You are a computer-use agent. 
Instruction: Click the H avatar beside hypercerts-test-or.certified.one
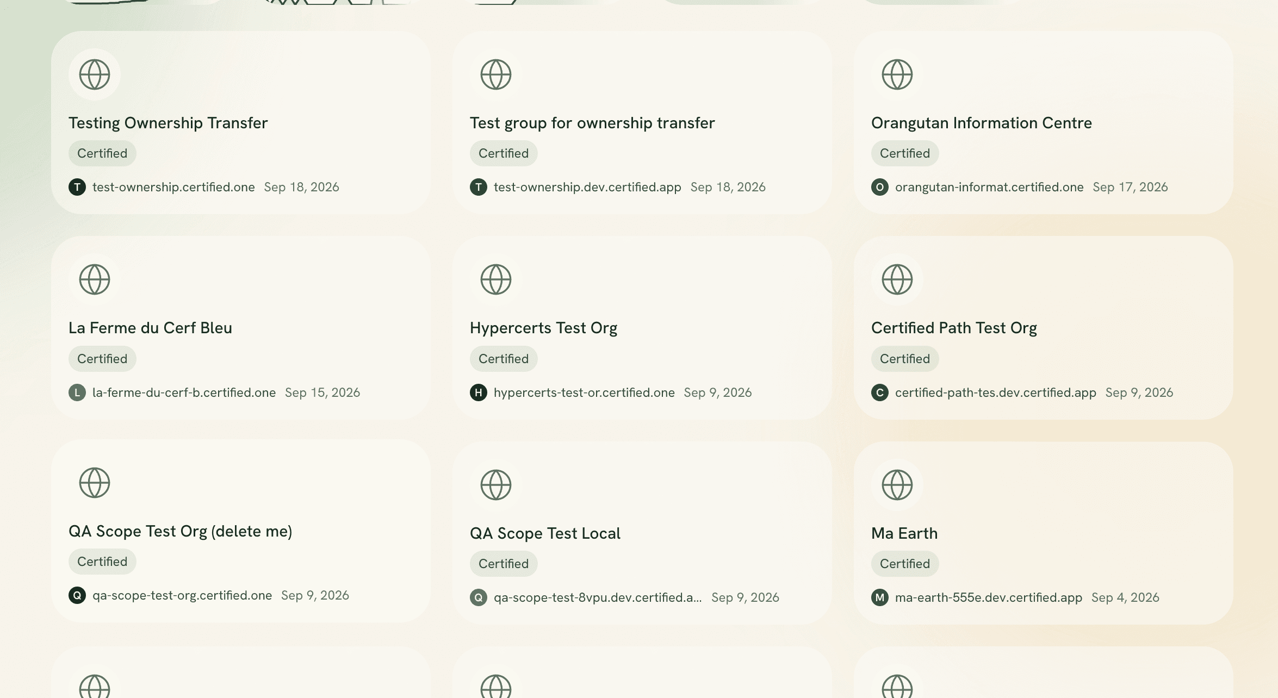coord(479,392)
